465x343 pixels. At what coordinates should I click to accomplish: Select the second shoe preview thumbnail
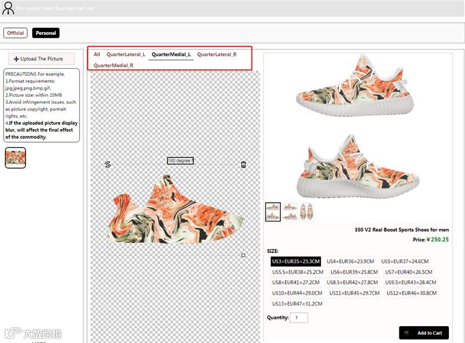point(290,212)
